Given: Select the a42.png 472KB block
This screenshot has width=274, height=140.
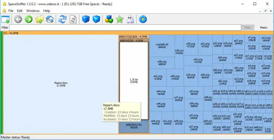Looking at the screenshot, I should coord(205,45).
